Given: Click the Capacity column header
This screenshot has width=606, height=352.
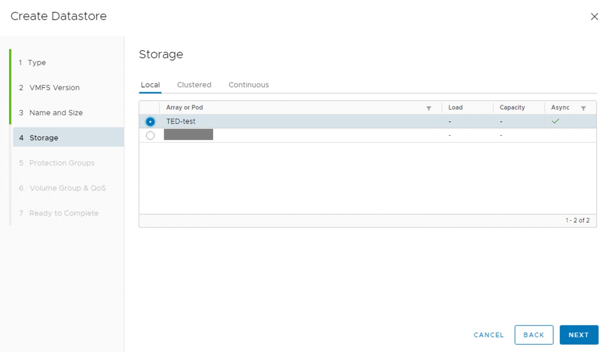Looking at the screenshot, I should (x=512, y=107).
